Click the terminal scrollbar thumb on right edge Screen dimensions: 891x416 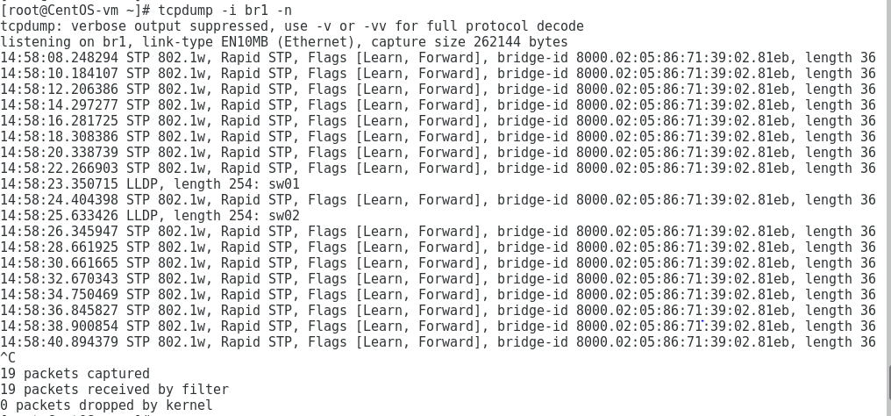click(x=888, y=382)
